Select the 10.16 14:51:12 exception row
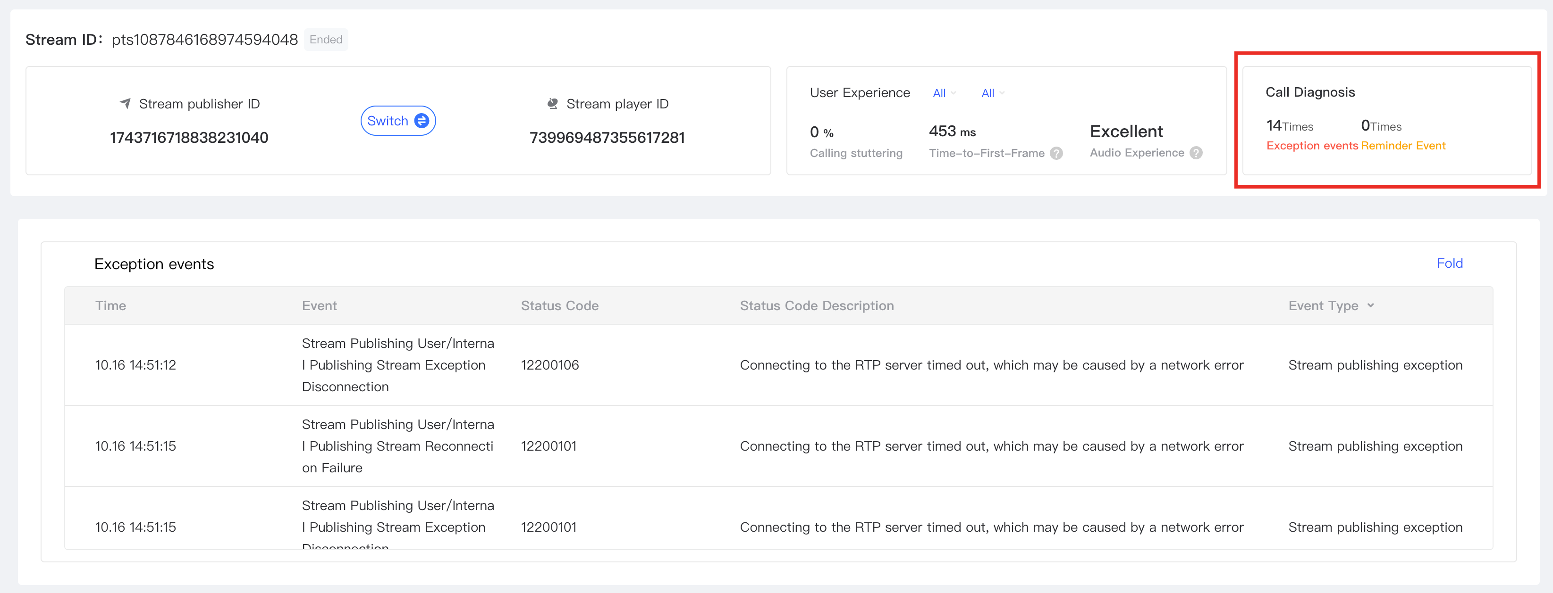 coord(135,365)
